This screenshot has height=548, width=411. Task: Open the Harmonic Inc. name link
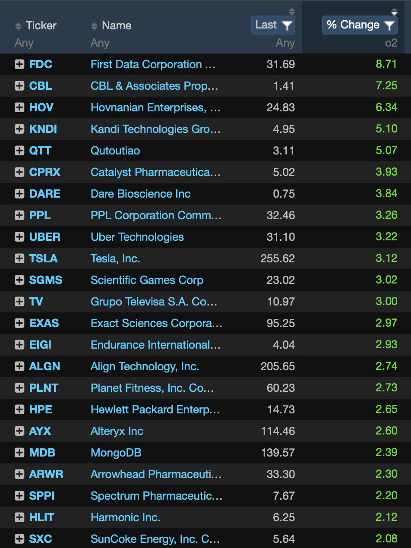click(125, 517)
